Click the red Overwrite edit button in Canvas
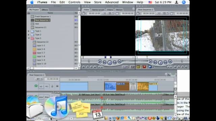This screenshot has height=121, width=216. click(144, 67)
